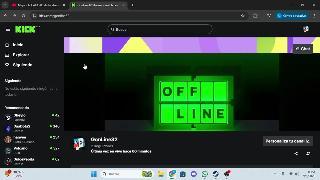320x180 pixels.
Task: Open the Chrome three-dot menu
Action: [314, 16]
